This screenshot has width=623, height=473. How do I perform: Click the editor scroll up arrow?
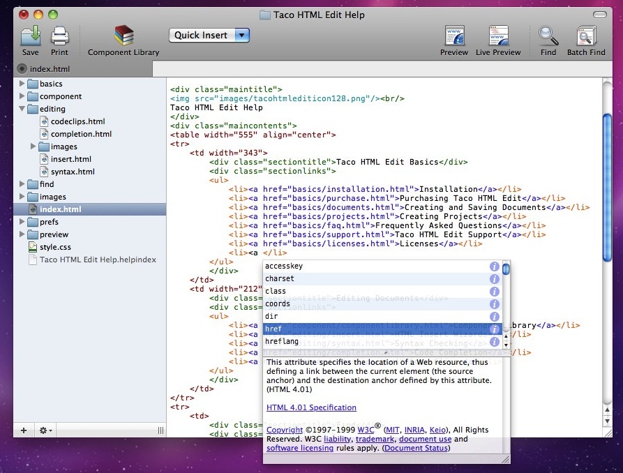[x=607, y=410]
